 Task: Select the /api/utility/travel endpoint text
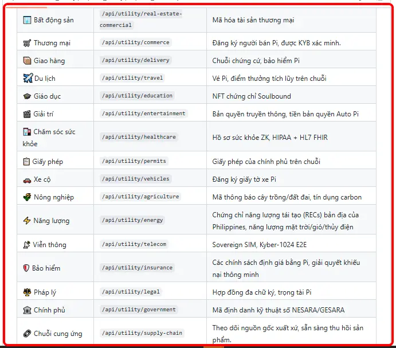(132, 78)
